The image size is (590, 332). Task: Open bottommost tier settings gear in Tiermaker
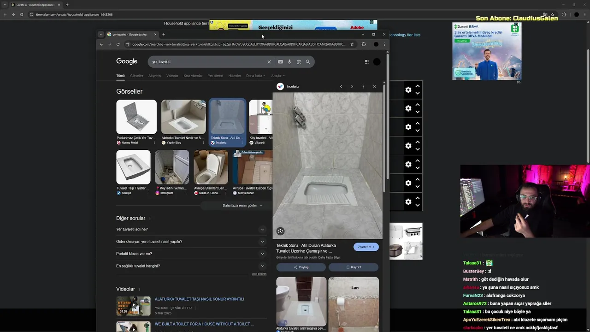click(408, 202)
